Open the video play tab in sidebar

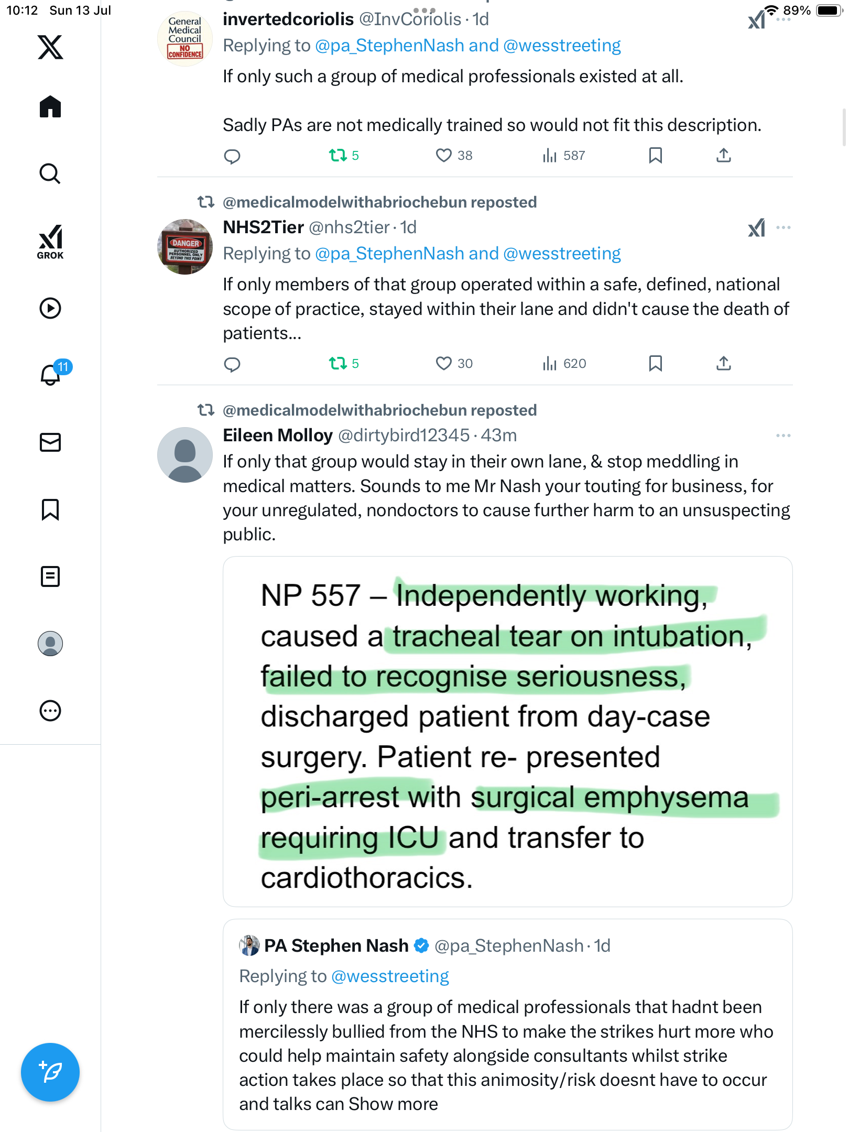point(50,308)
